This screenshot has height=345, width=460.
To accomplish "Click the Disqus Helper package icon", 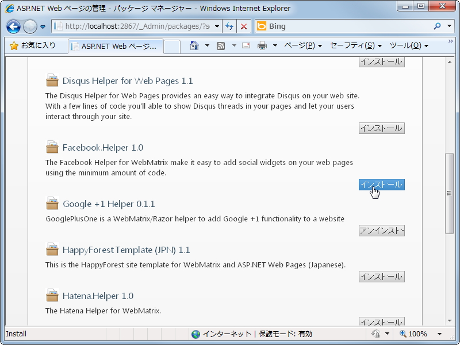I will click(52, 80).
